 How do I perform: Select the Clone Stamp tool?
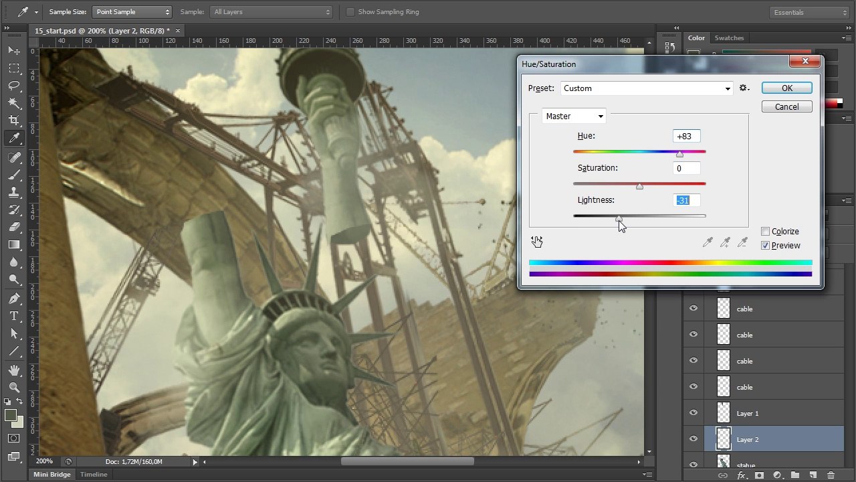[14, 193]
